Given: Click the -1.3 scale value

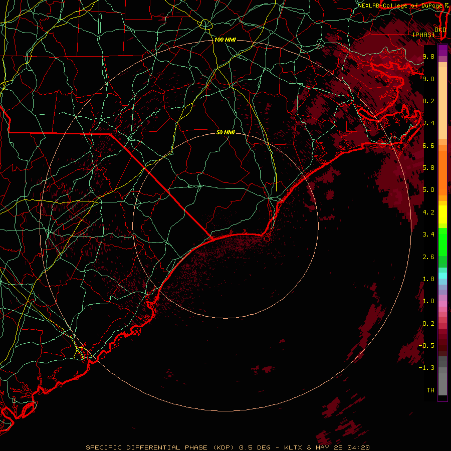Looking at the screenshot, I should point(426,368).
